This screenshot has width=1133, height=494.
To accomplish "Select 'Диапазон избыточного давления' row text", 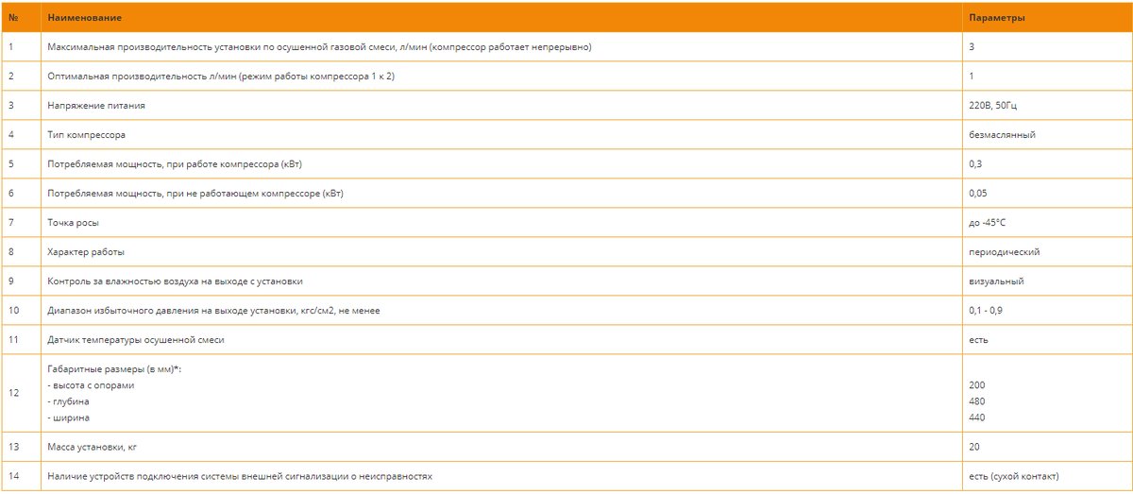I will (x=214, y=311).
